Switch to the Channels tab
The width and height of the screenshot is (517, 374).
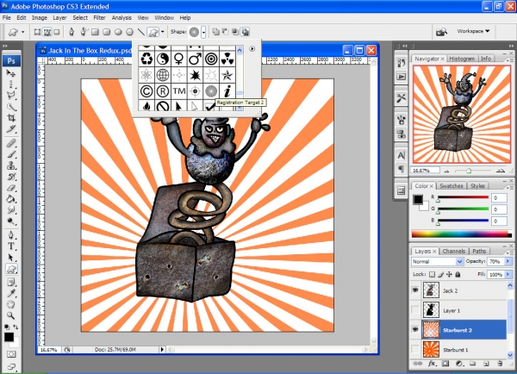[x=454, y=251]
